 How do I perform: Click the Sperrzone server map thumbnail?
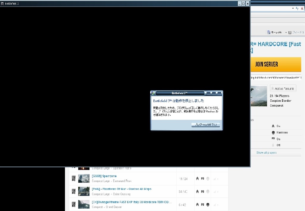[x=84, y=178]
